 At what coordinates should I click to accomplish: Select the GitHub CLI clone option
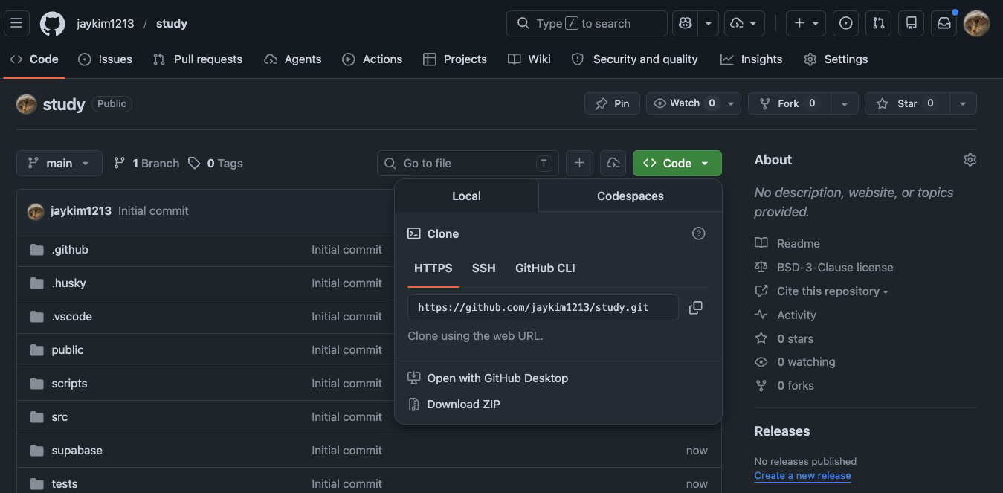click(x=545, y=268)
